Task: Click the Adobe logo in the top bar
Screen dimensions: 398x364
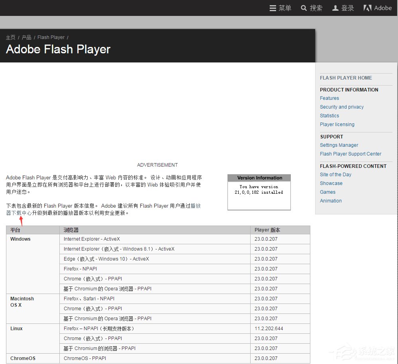Action: pos(377,8)
